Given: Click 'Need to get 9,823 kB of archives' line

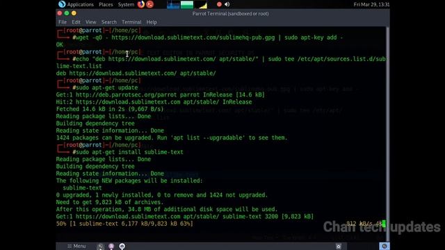Looking at the screenshot, I should pos(110,202).
